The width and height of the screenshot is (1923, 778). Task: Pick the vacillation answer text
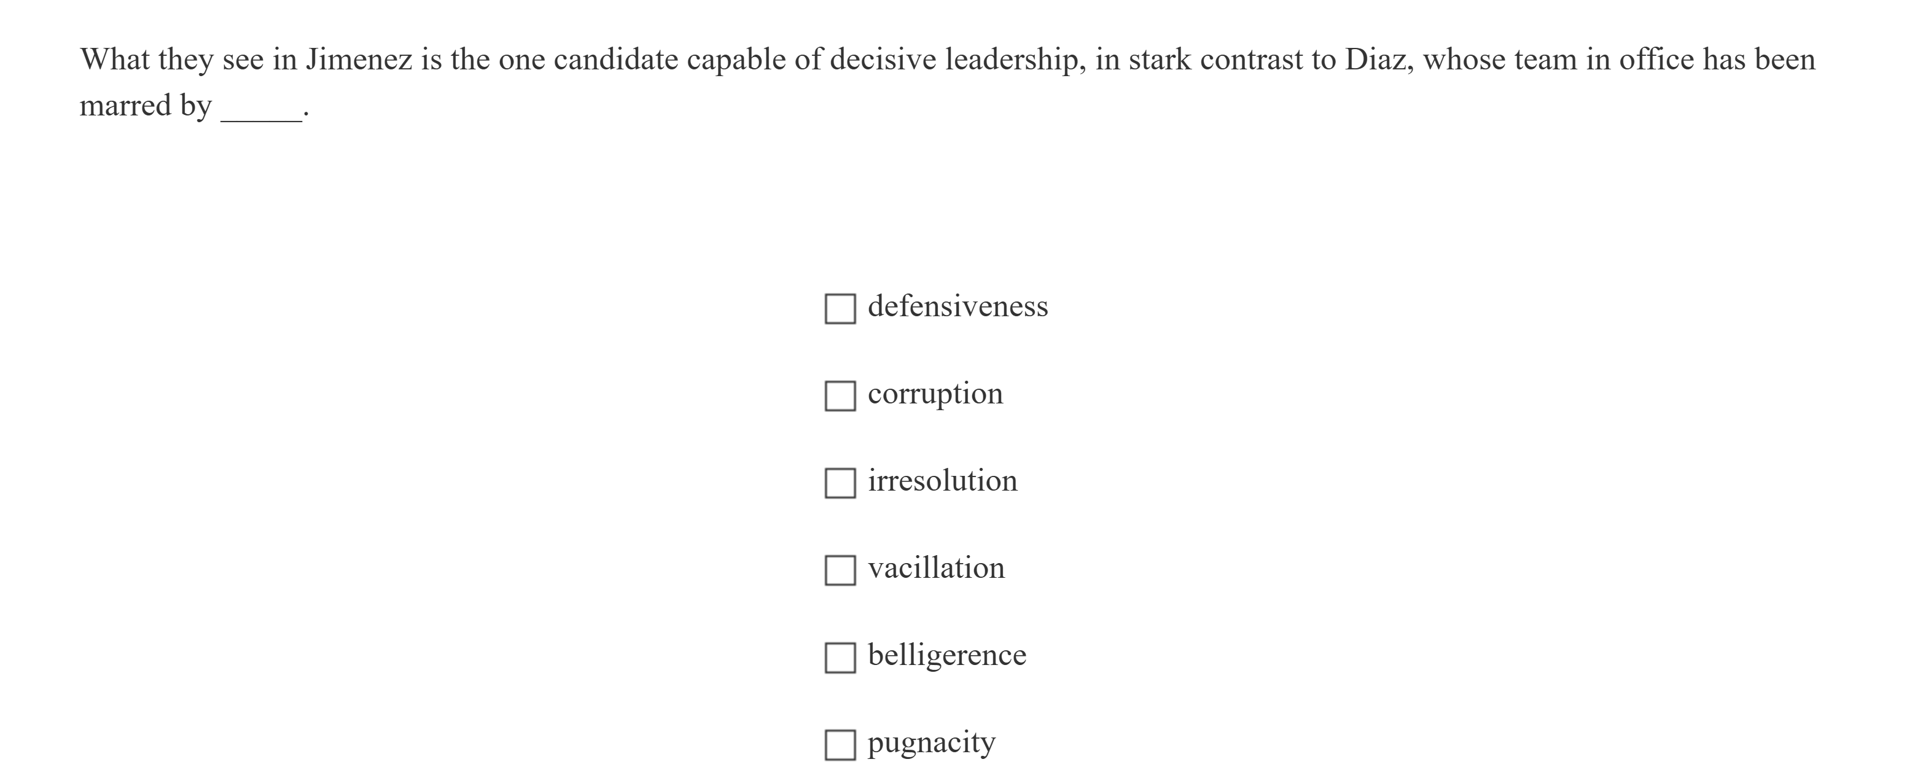tap(936, 568)
